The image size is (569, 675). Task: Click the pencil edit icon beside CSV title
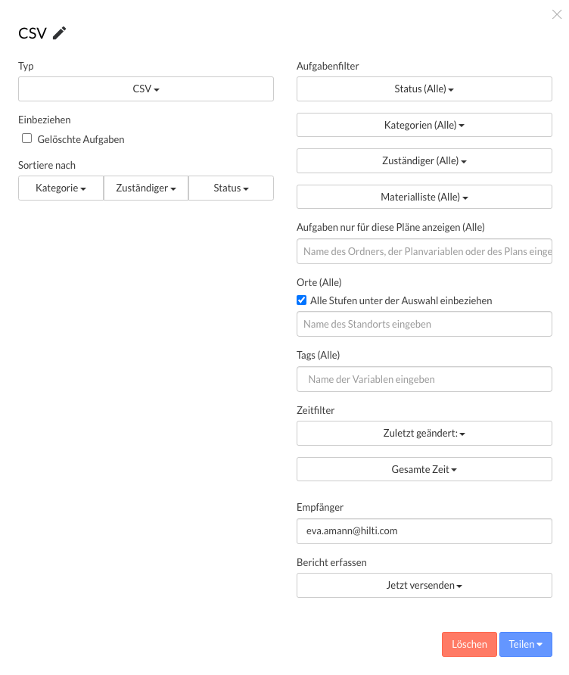coord(60,33)
